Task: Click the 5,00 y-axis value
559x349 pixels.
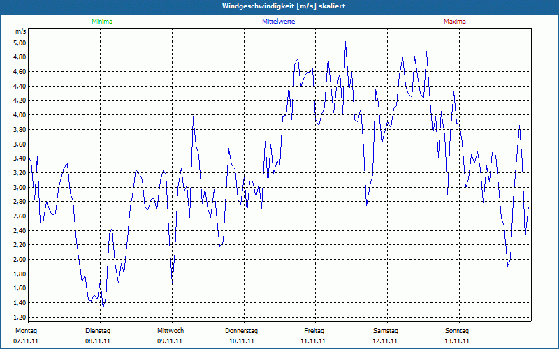Action: (x=21, y=43)
